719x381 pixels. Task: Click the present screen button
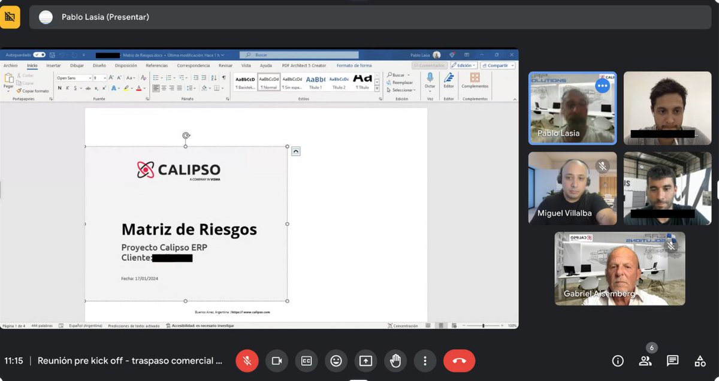[365, 361]
